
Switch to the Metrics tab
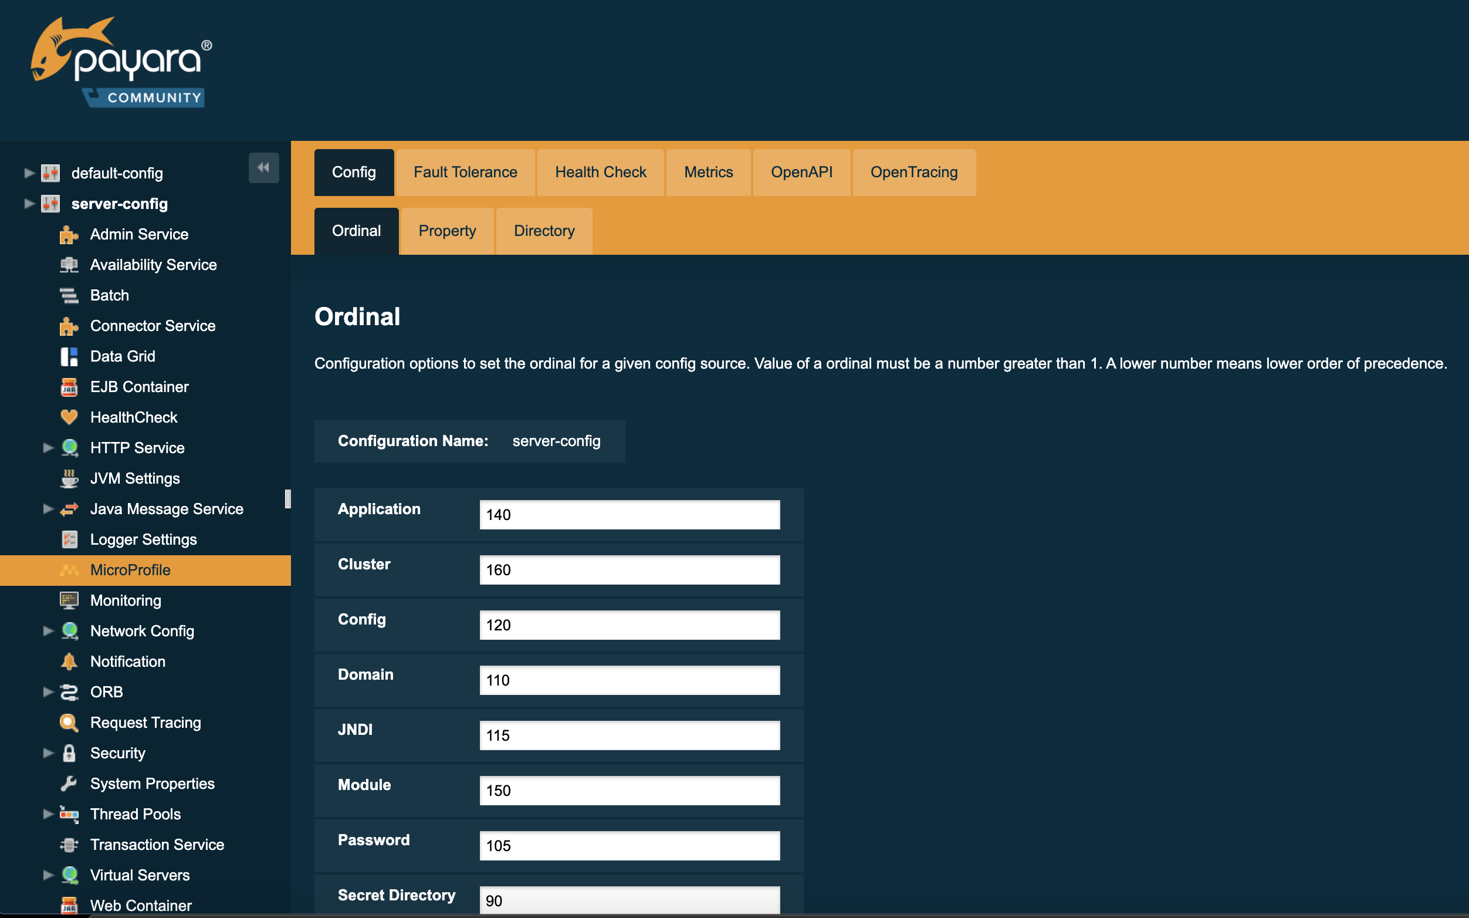click(x=708, y=173)
